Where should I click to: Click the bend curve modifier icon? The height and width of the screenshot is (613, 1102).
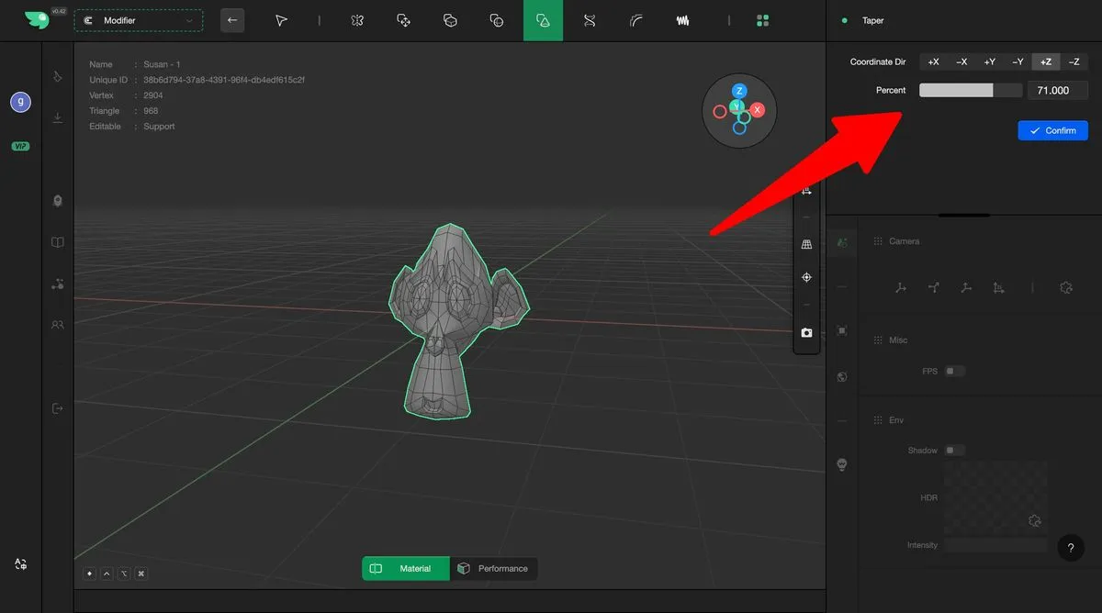point(636,20)
